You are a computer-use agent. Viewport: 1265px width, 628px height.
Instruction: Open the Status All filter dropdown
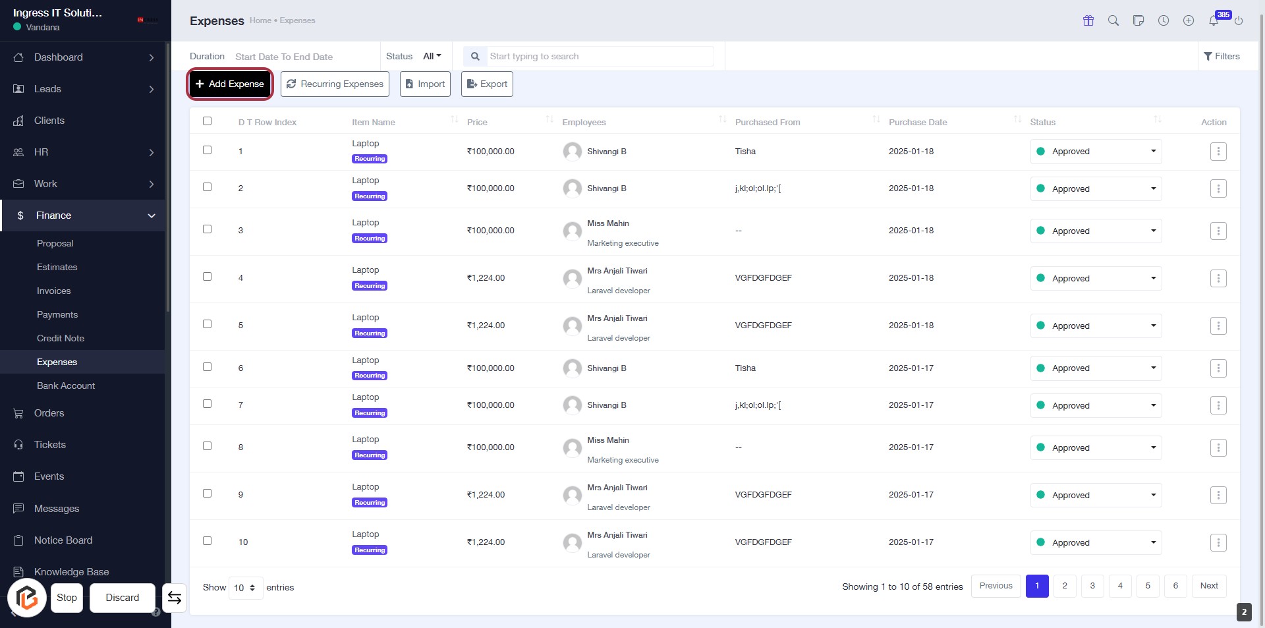432,56
